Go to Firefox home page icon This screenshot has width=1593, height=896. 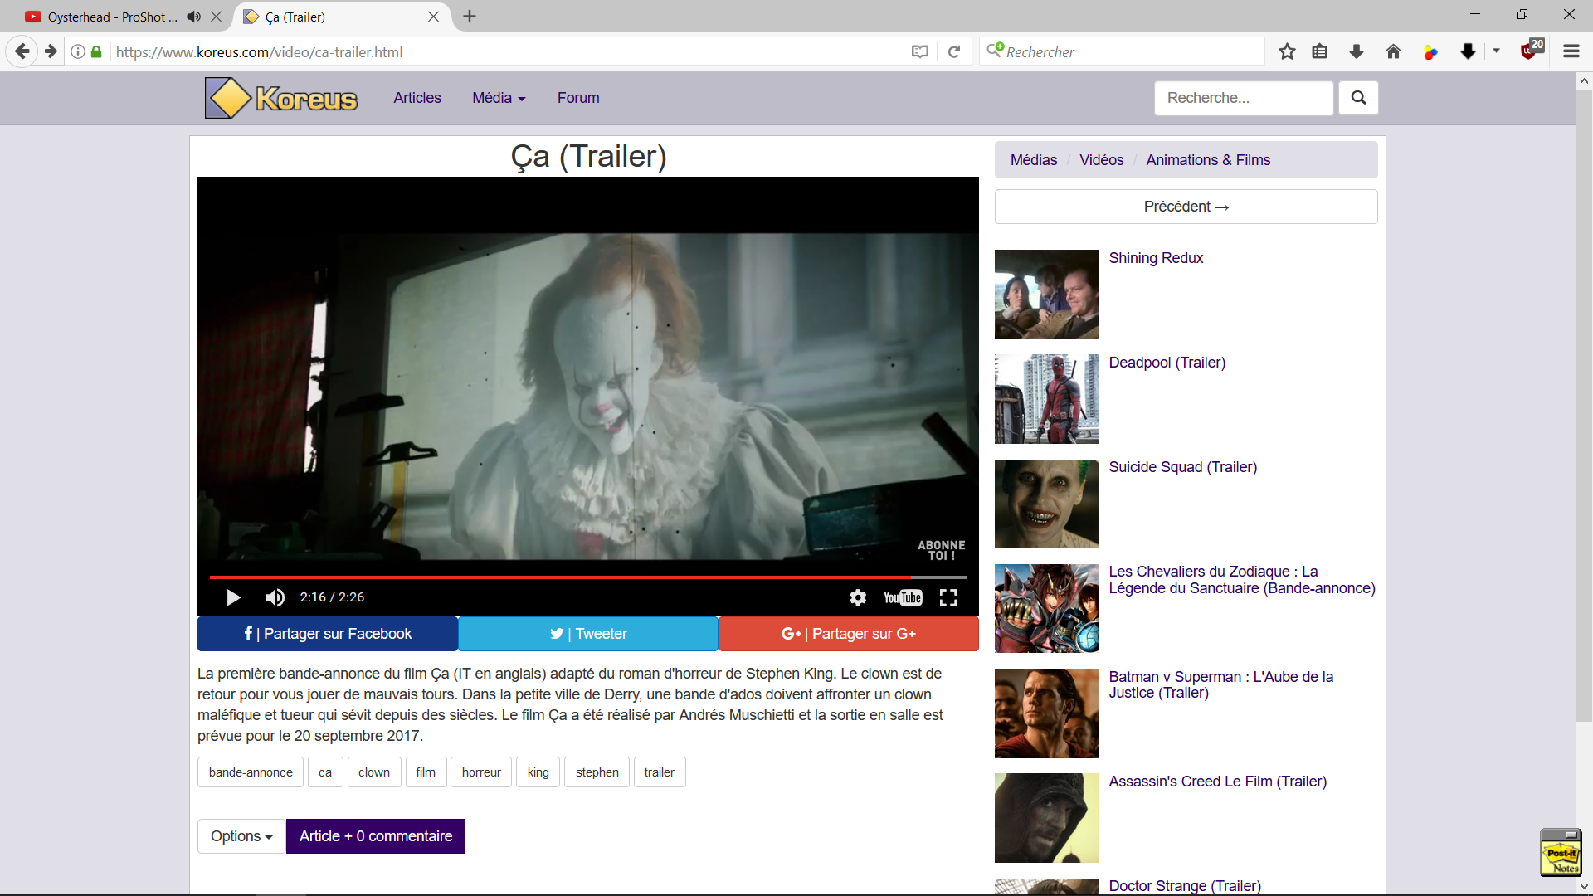[x=1393, y=51]
